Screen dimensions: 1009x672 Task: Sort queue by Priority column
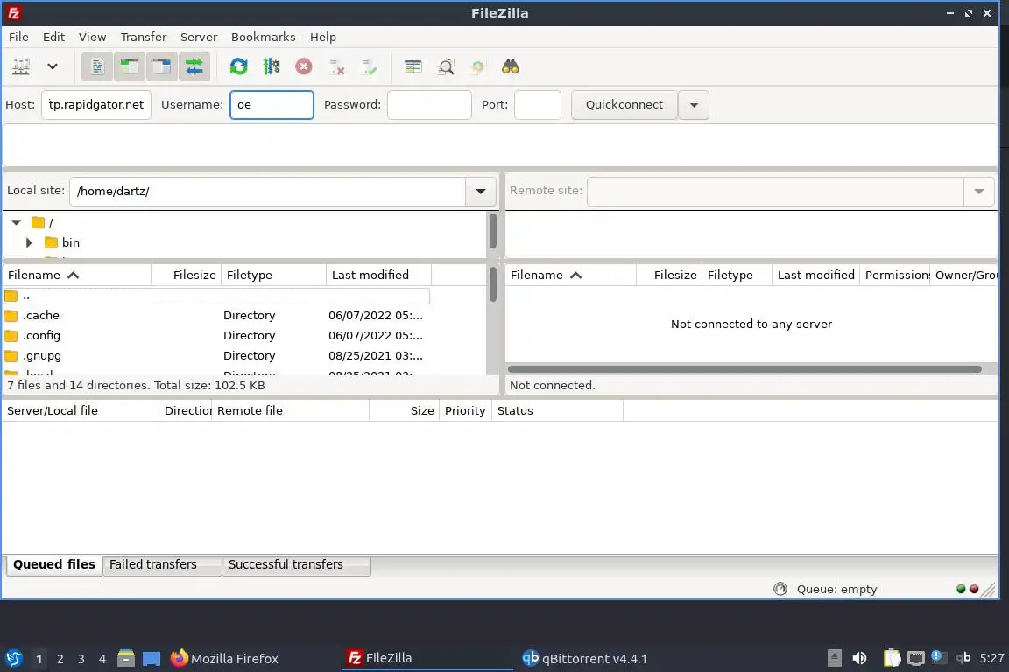click(x=465, y=411)
